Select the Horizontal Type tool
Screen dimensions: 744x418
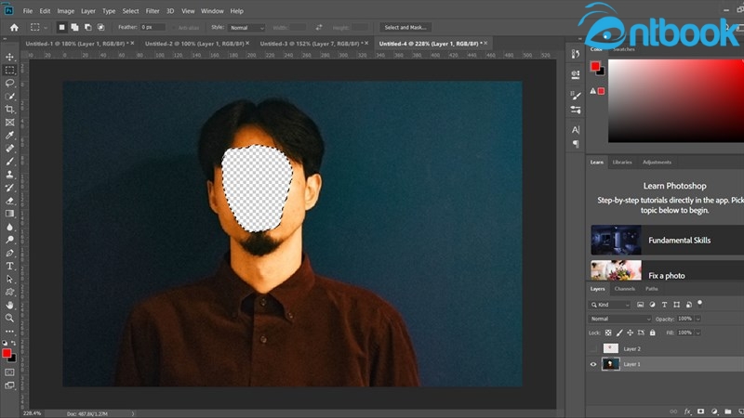click(9, 266)
